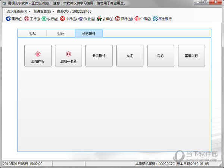Close the 易明流水软件 window
Image resolution: width=224 pixels, height=168 pixels.
tap(215, 2)
